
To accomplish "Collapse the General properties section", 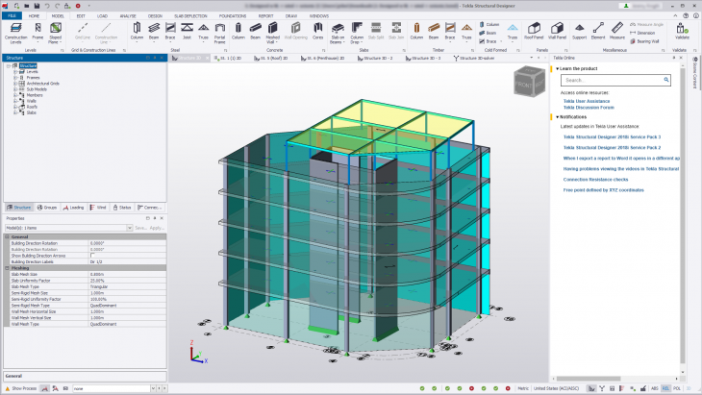I will point(7,236).
